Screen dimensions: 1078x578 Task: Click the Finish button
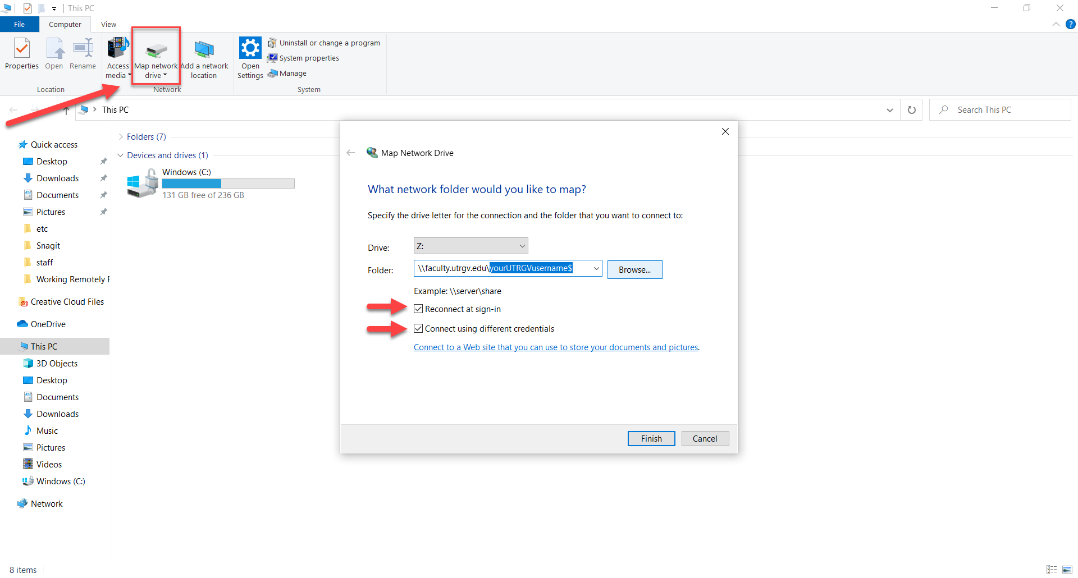[x=651, y=438]
